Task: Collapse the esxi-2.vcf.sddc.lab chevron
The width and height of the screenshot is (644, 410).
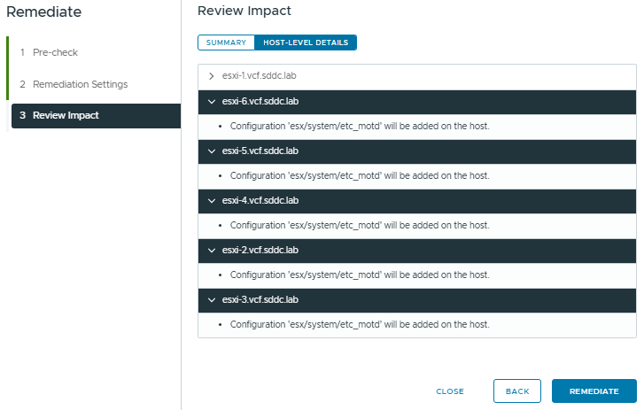Action: pos(211,250)
